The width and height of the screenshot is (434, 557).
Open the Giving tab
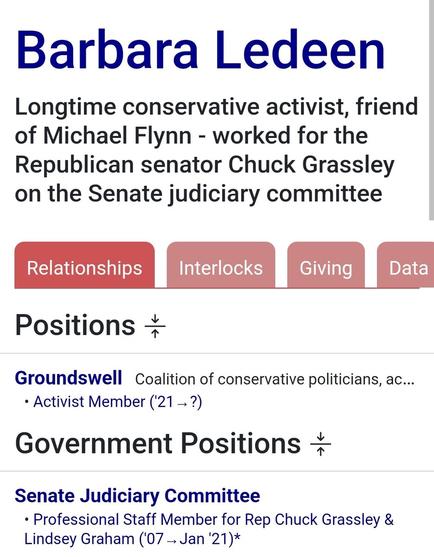pos(325,268)
